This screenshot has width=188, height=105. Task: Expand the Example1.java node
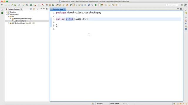(x=13, y=21)
